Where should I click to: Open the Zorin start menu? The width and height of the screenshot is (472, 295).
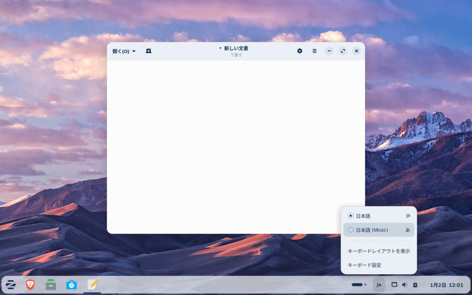(11, 285)
